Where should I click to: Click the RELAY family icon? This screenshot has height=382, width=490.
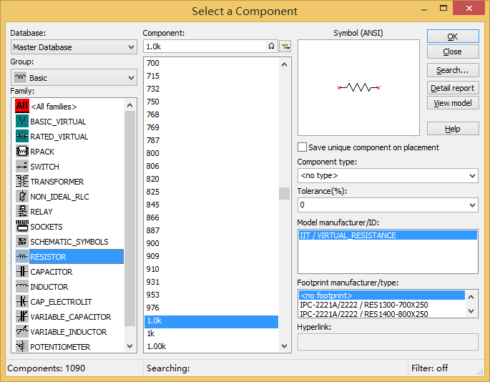pos(21,212)
